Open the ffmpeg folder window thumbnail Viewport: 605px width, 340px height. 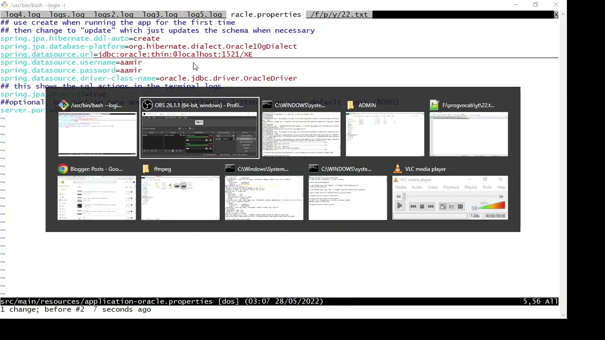181,198
